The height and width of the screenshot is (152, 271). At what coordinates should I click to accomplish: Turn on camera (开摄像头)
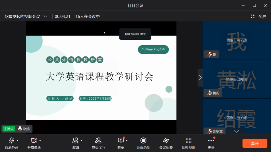pos(34,140)
